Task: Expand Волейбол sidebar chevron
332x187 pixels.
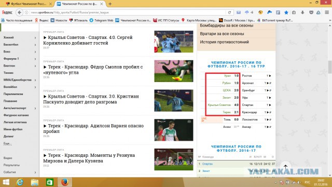Action: [35, 87]
